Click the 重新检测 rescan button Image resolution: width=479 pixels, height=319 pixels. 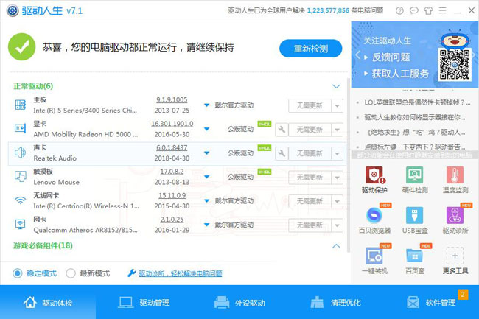[x=310, y=49]
